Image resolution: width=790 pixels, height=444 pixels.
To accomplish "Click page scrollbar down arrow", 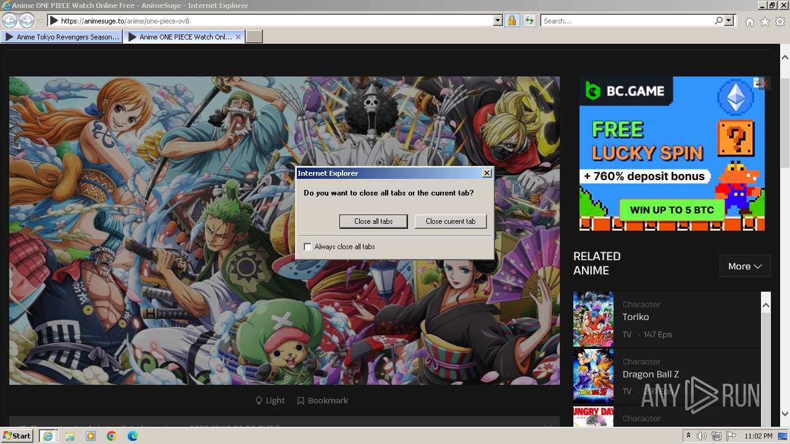I will pyautogui.click(x=784, y=414).
